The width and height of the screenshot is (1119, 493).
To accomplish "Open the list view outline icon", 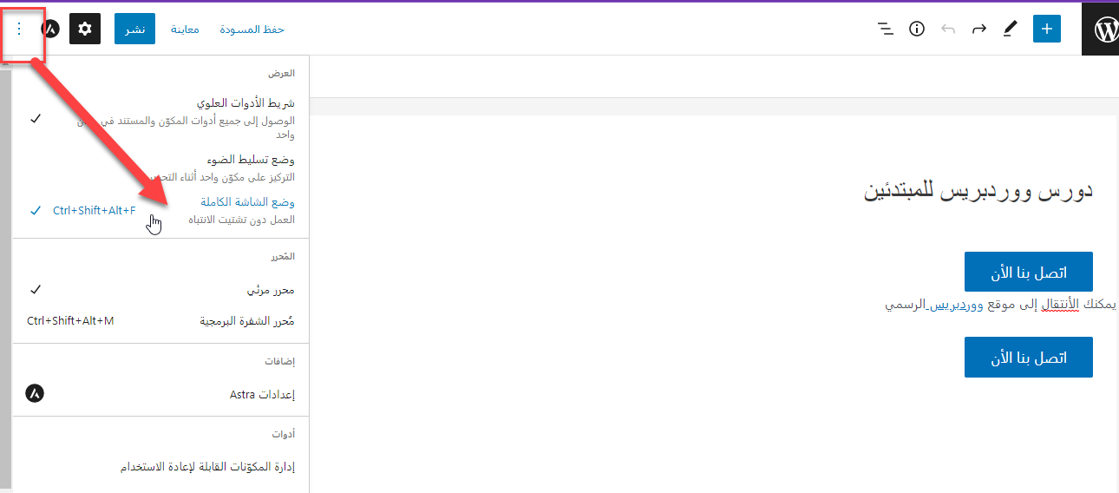I will click(886, 29).
